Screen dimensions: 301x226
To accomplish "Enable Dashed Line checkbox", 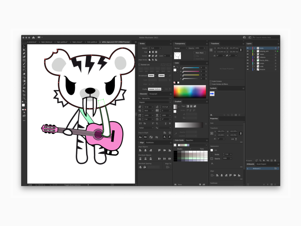I will point(140,64).
